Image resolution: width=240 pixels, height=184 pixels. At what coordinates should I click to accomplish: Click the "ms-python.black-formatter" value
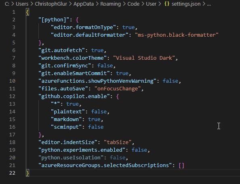point(177,35)
